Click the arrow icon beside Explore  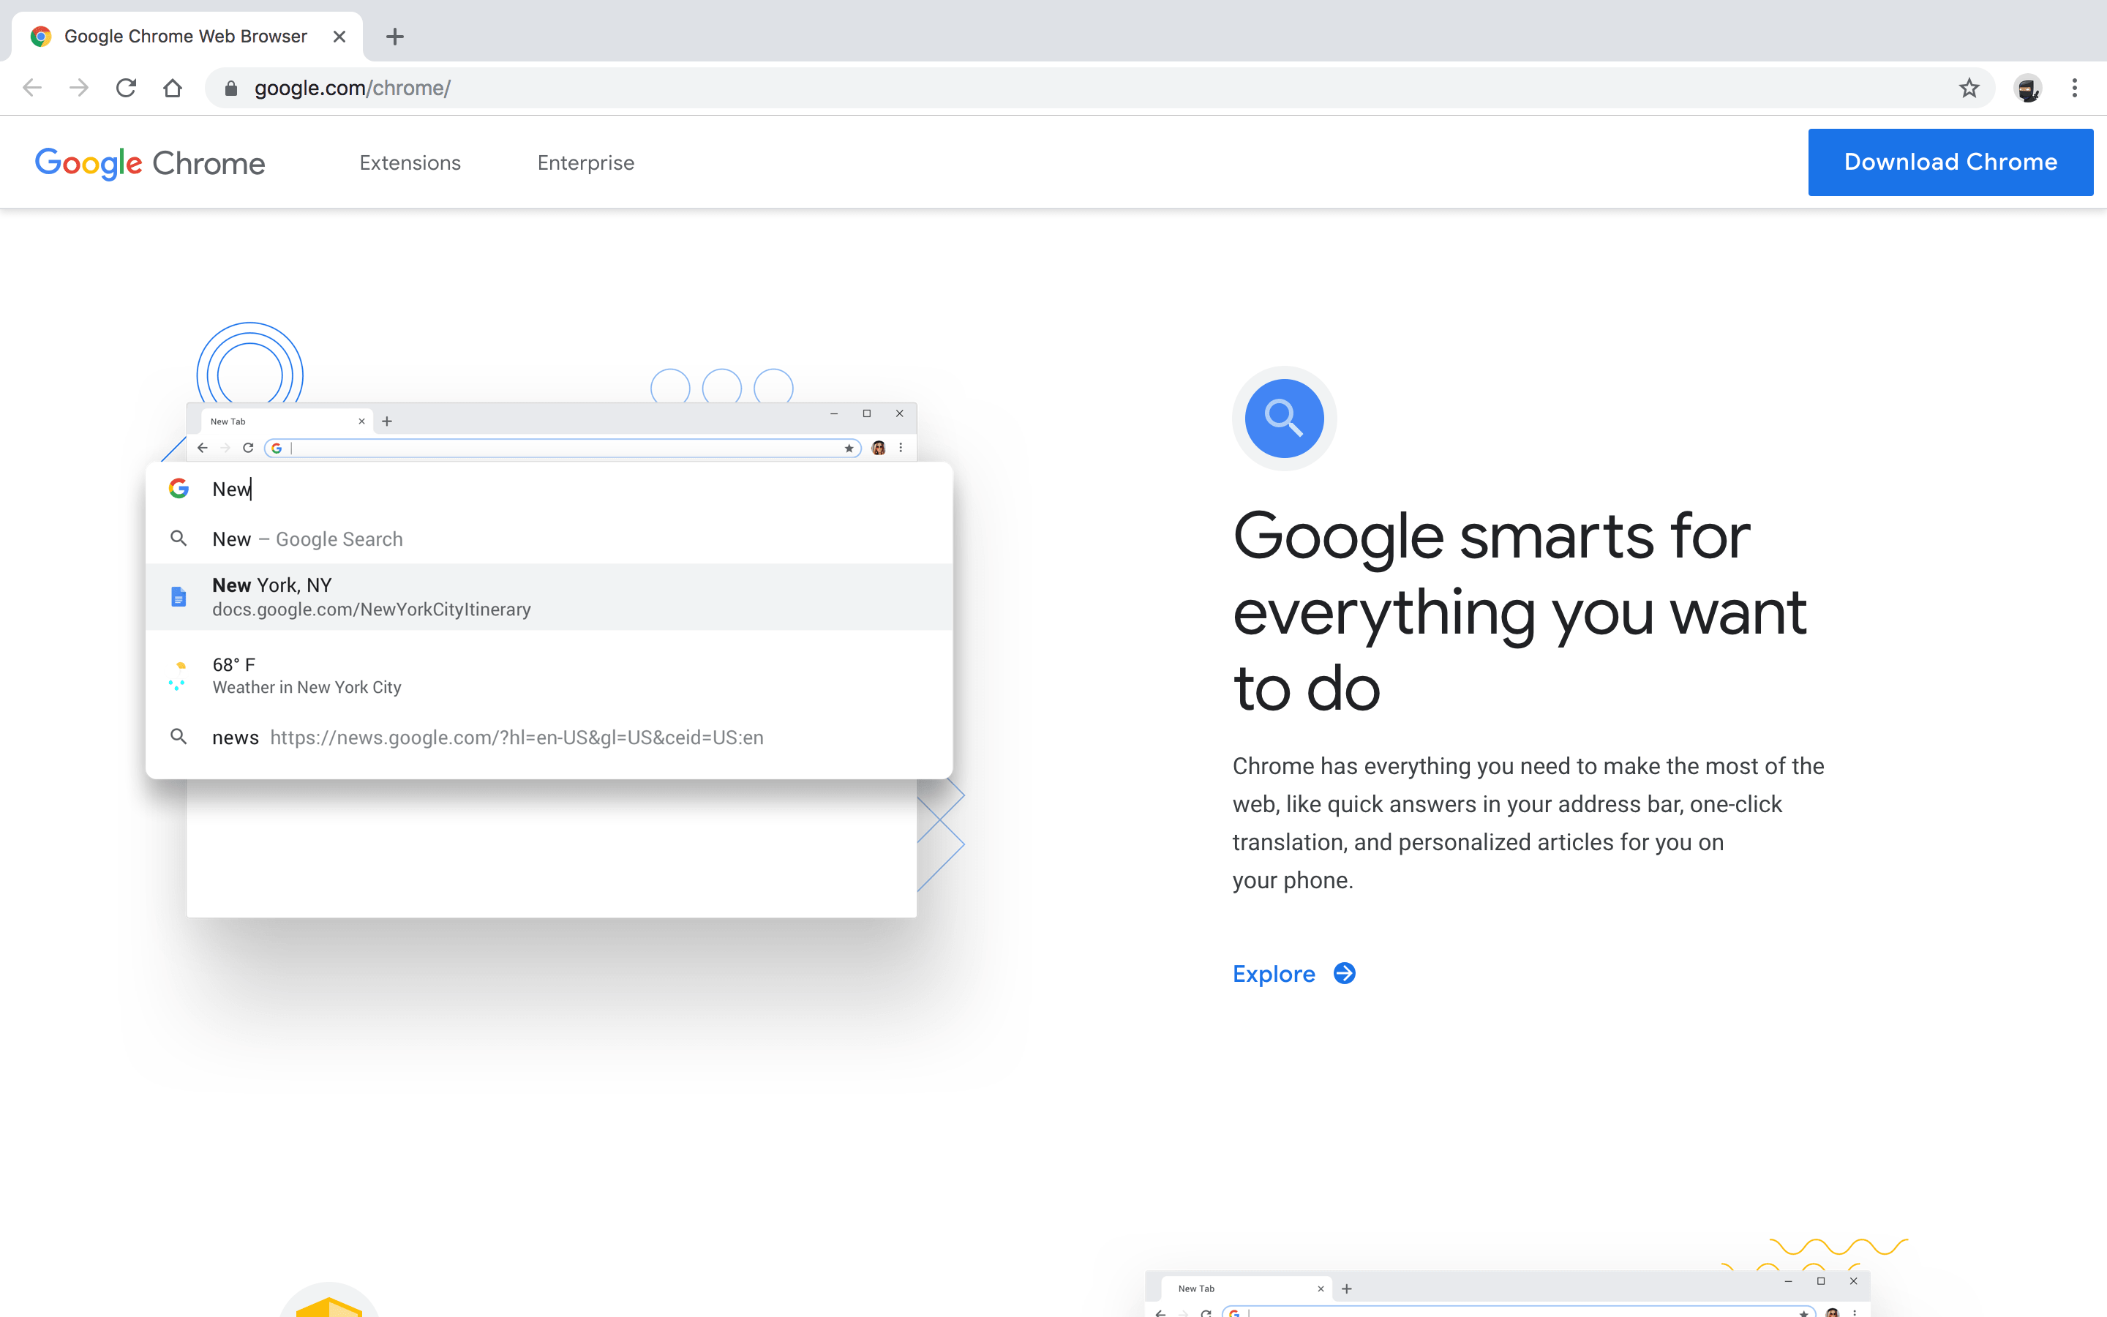(x=1344, y=973)
